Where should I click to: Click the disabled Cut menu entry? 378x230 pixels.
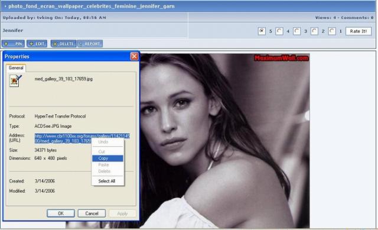107,151
